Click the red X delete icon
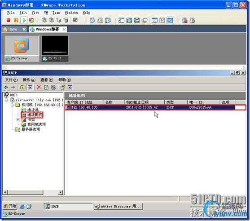250x221 pixels. [x=39, y=87]
